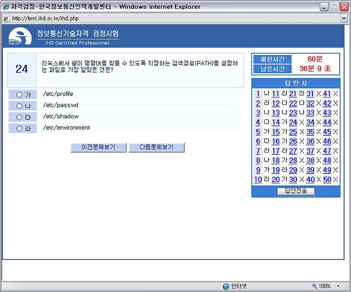This screenshot has width=351, height=292.
Task: Click the page icon beside the URL
Action: click(6, 19)
